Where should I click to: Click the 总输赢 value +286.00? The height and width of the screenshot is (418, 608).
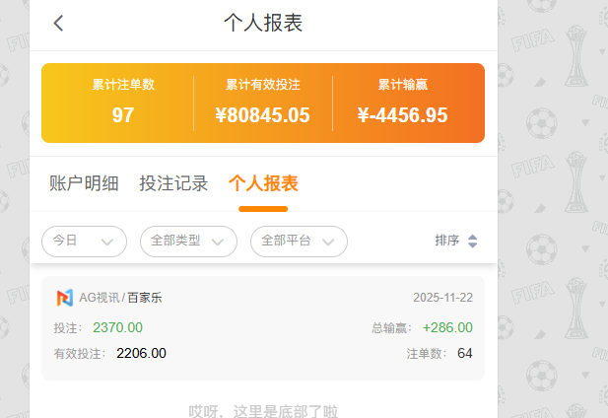(447, 327)
